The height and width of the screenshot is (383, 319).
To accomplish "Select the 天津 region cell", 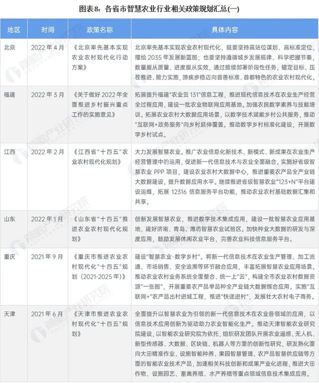I will [x=9, y=315].
